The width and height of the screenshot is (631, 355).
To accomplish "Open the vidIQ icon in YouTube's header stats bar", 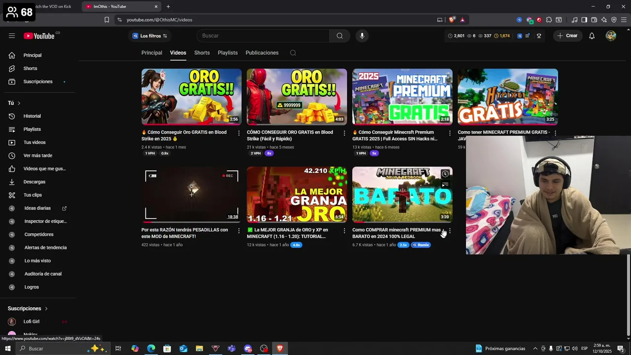I will (x=520, y=35).
